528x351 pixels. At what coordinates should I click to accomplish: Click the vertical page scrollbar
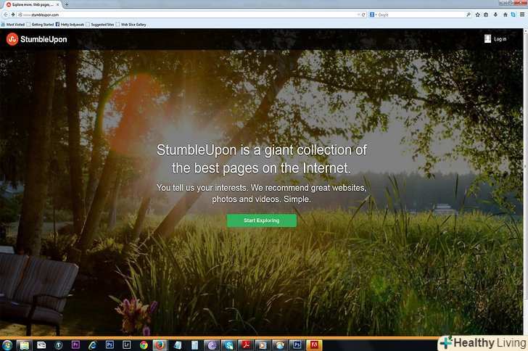525,182
